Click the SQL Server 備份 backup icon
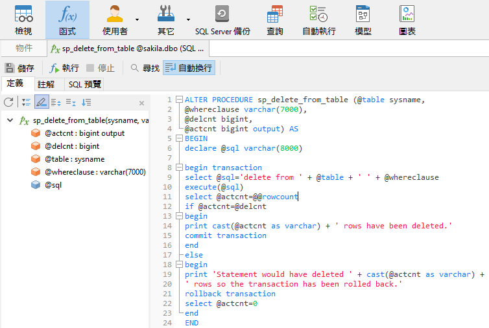Screen dimensions: 489x328 click(222, 19)
